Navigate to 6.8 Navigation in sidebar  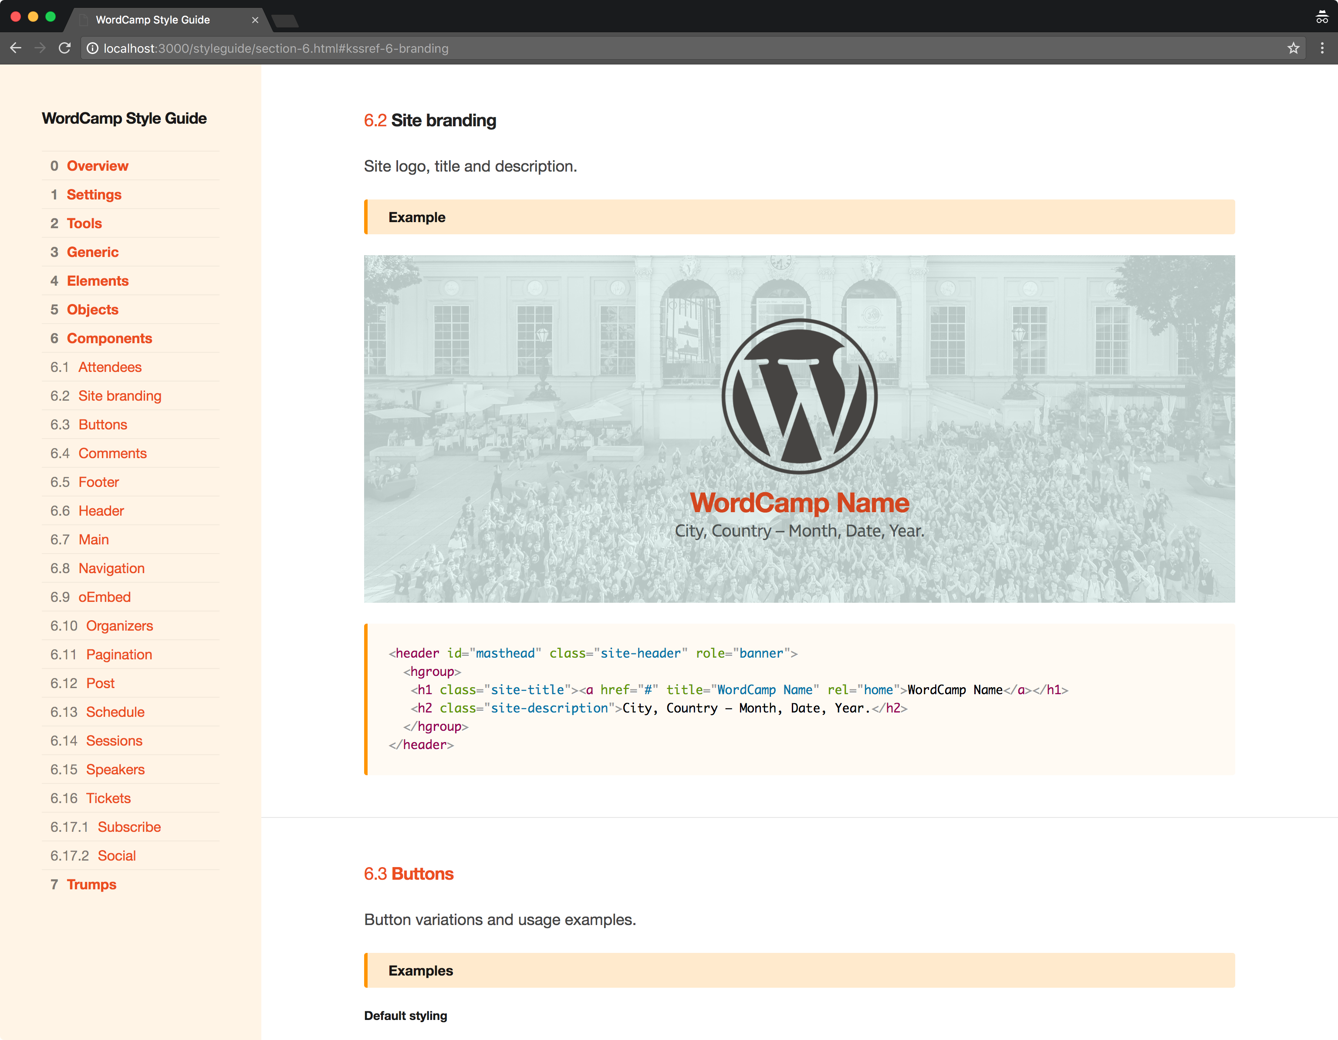click(111, 568)
